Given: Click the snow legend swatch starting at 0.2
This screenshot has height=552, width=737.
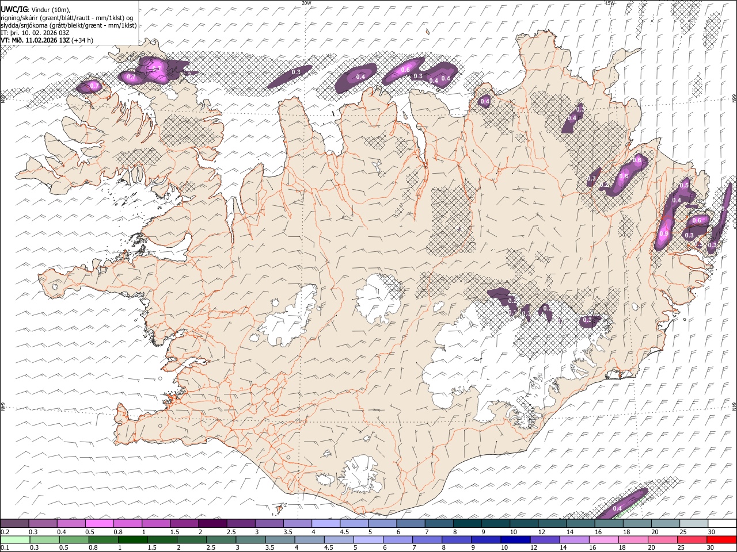Looking at the screenshot, I should pos(14,523).
